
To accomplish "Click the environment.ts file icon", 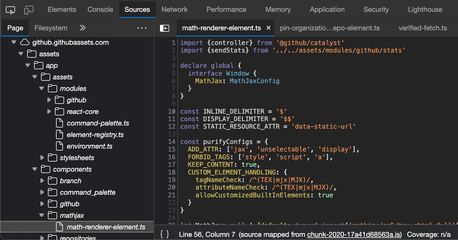I will [59, 146].
